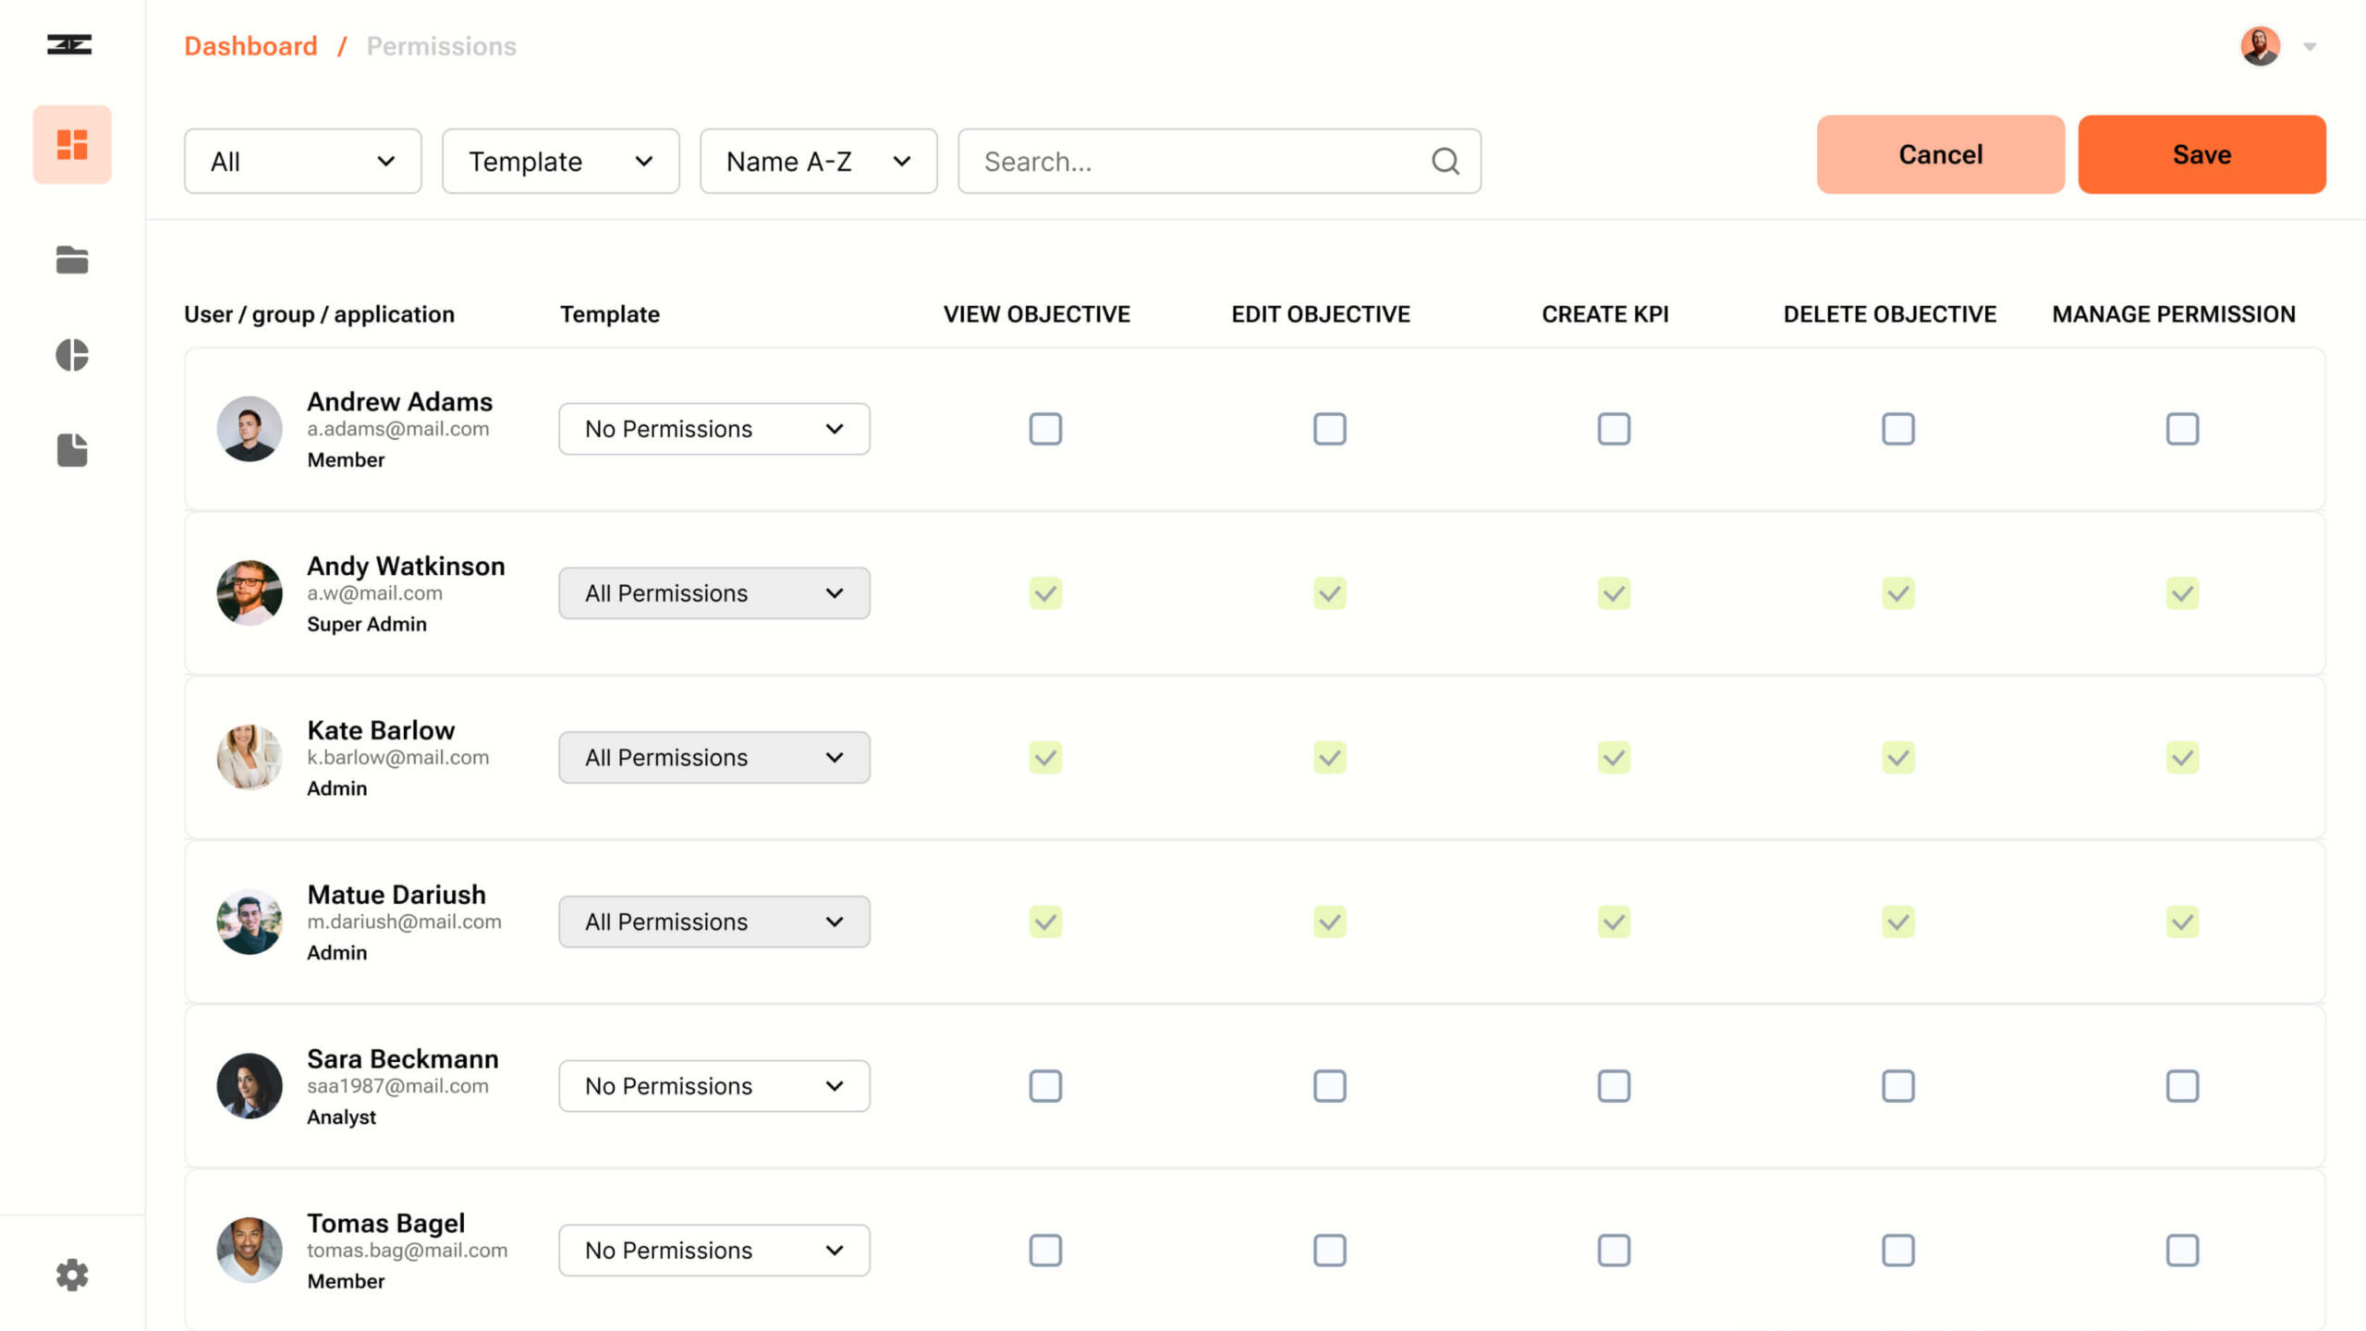Enable View Objective for Andrew Adams

[x=1045, y=429]
